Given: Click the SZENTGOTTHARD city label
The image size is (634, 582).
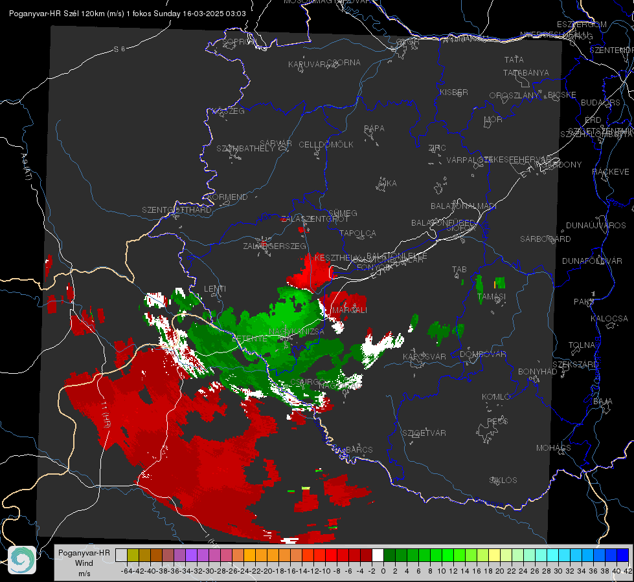Looking at the screenshot, I should pos(177,210).
